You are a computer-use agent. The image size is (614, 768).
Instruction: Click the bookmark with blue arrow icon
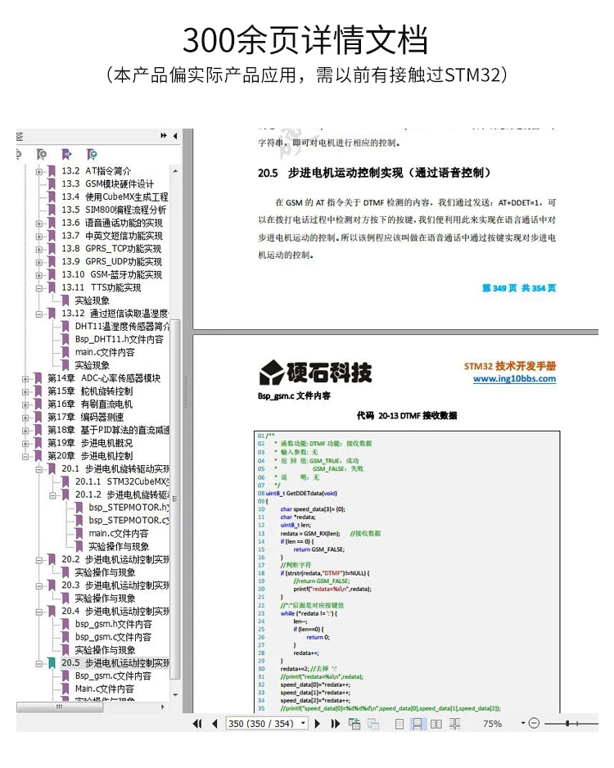click(x=66, y=155)
